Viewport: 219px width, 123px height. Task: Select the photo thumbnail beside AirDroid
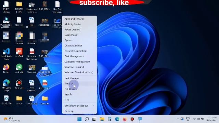click(32, 68)
